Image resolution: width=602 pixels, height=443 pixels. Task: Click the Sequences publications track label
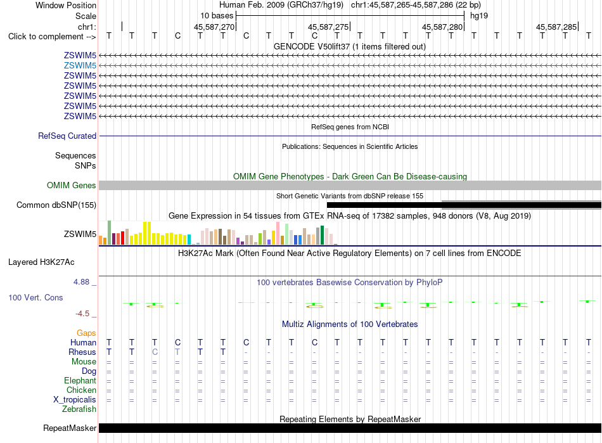(75, 155)
